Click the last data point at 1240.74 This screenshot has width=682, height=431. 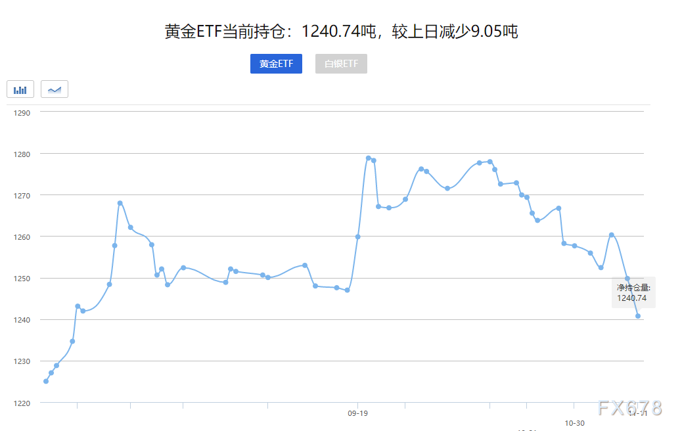(x=638, y=316)
